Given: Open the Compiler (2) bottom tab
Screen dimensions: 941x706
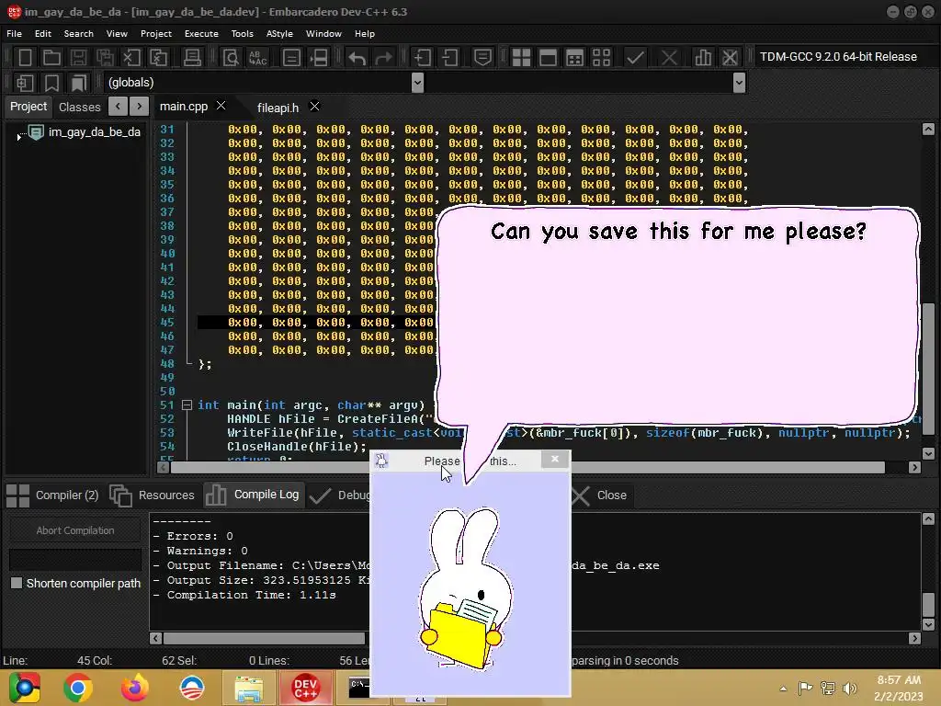Looking at the screenshot, I should pyautogui.click(x=52, y=495).
